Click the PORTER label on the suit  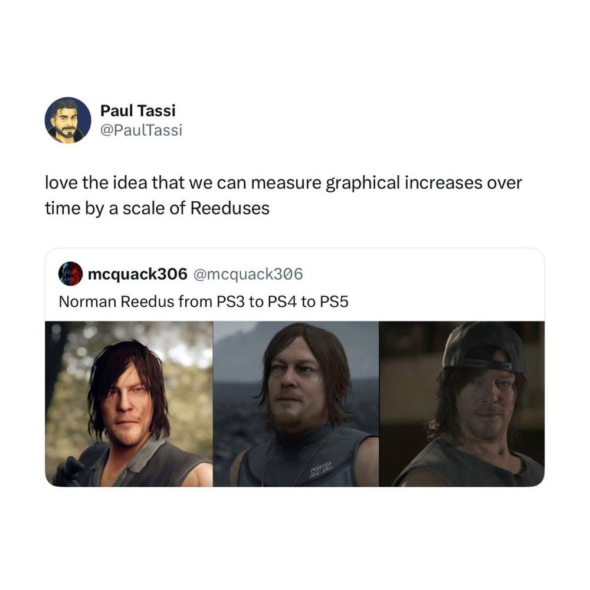click(321, 466)
